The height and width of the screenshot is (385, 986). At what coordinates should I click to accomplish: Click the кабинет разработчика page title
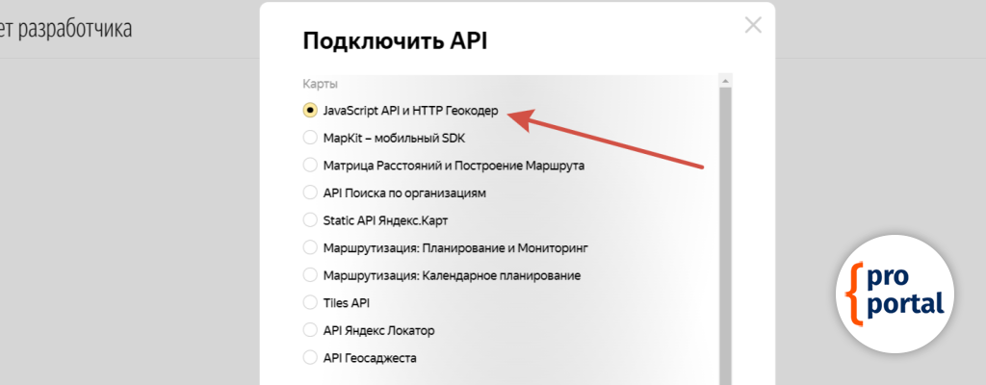(x=65, y=29)
